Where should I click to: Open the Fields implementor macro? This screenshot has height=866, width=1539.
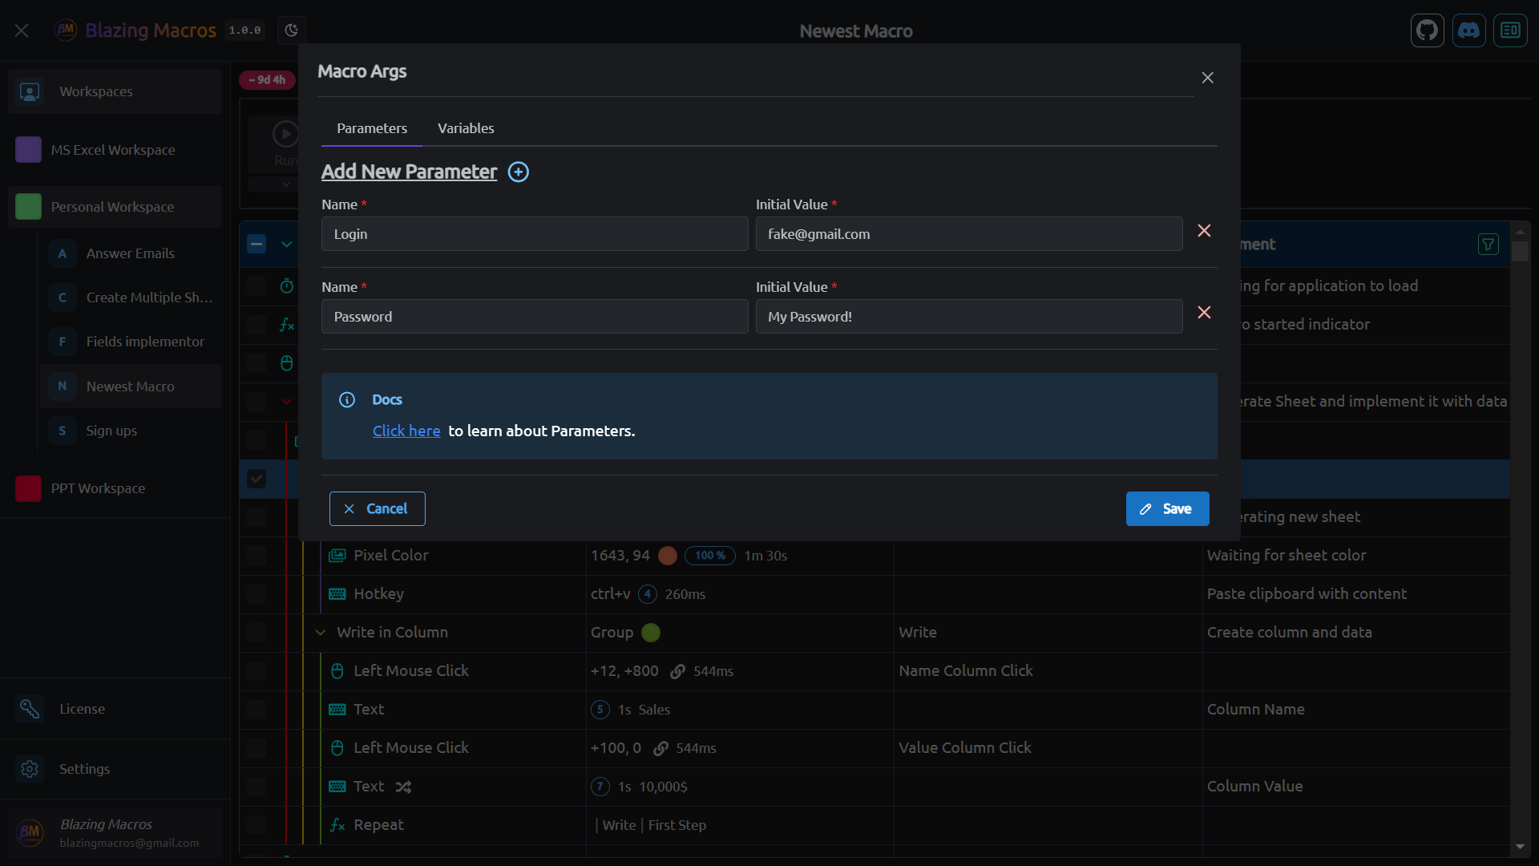130,342
